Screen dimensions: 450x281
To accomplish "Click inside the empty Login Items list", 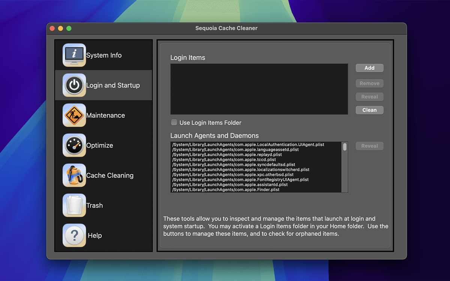I will point(259,89).
